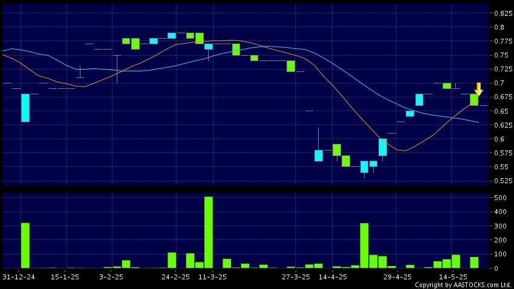Image resolution: width=514 pixels, height=289 pixels.
Task: Click the 0.775 price axis label
Action: [x=503, y=41]
